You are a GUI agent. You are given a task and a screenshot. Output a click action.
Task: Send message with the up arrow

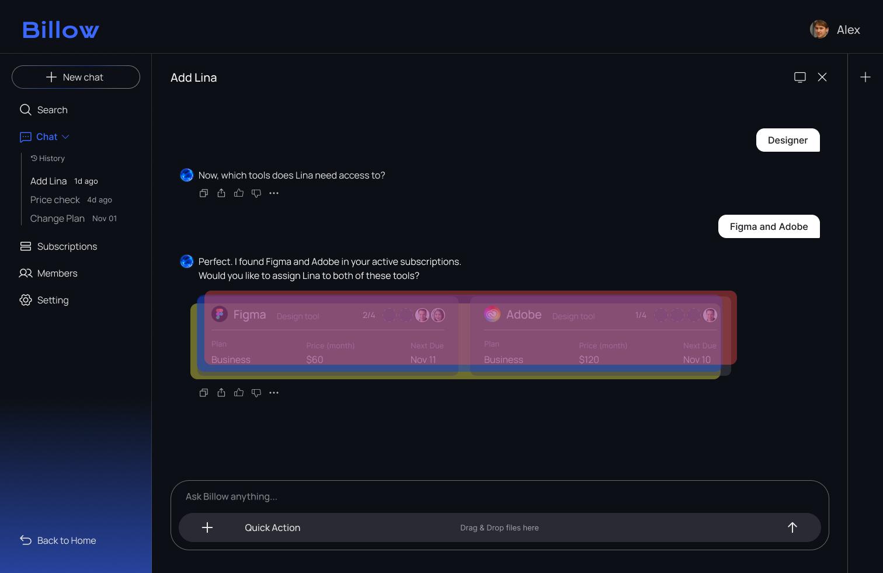792,527
